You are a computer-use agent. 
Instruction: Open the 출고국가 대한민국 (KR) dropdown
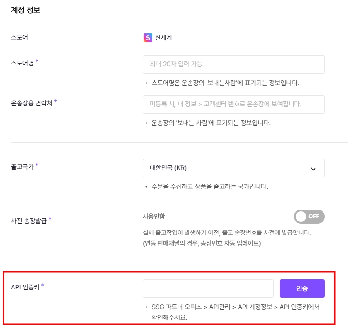[x=233, y=168]
